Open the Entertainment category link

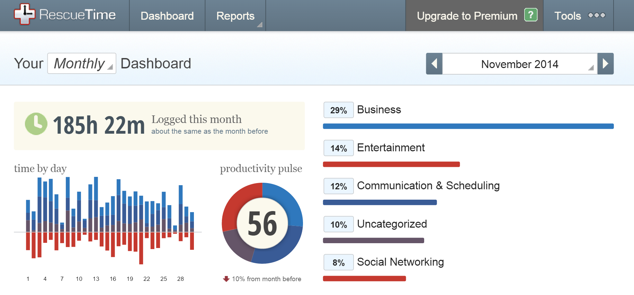pos(391,147)
